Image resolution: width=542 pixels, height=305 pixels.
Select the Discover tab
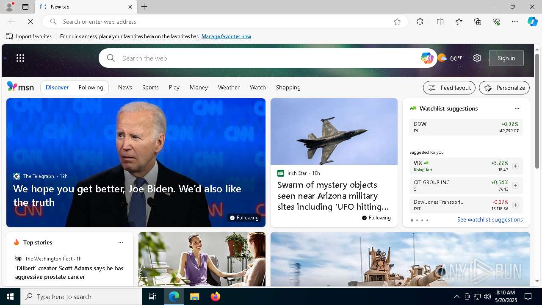57,87
